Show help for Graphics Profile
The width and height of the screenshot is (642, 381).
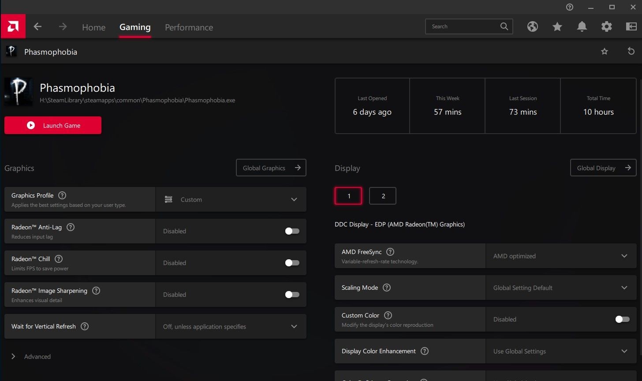pyautogui.click(x=62, y=195)
